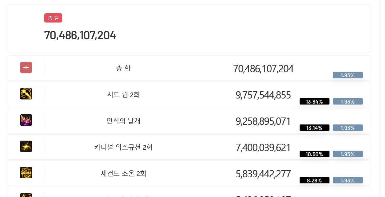Click the red 총 딜 badge
This screenshot has width=385, height=197.
(x=53, y=18)
